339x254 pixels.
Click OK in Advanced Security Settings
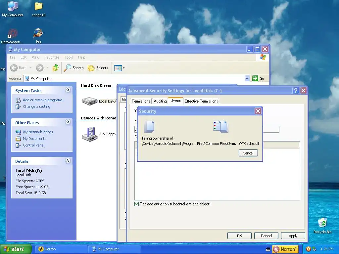pos(239,235)
